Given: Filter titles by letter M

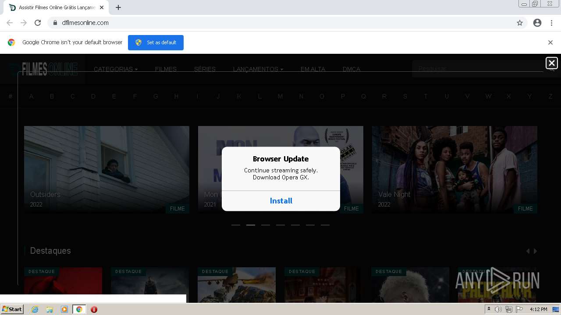Looking at the screenshot, I should click(280, 96).
